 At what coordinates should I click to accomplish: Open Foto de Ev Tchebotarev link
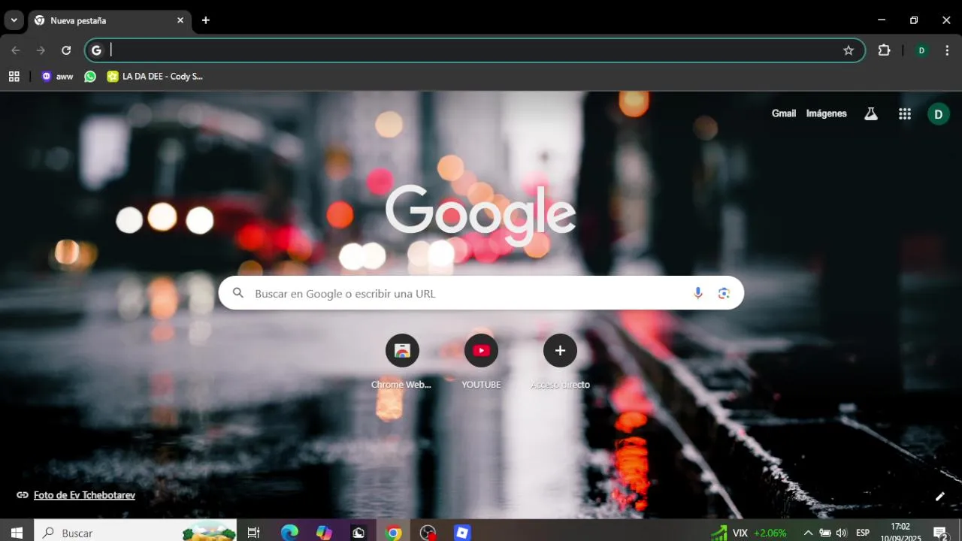[x=84, y=495]
